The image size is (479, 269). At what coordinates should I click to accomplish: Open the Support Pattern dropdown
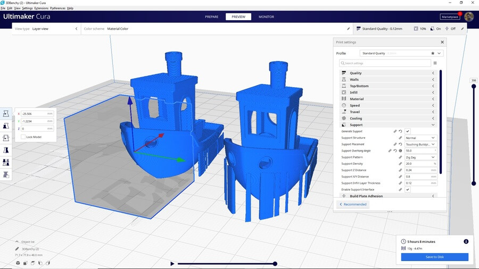pos(420,157)
